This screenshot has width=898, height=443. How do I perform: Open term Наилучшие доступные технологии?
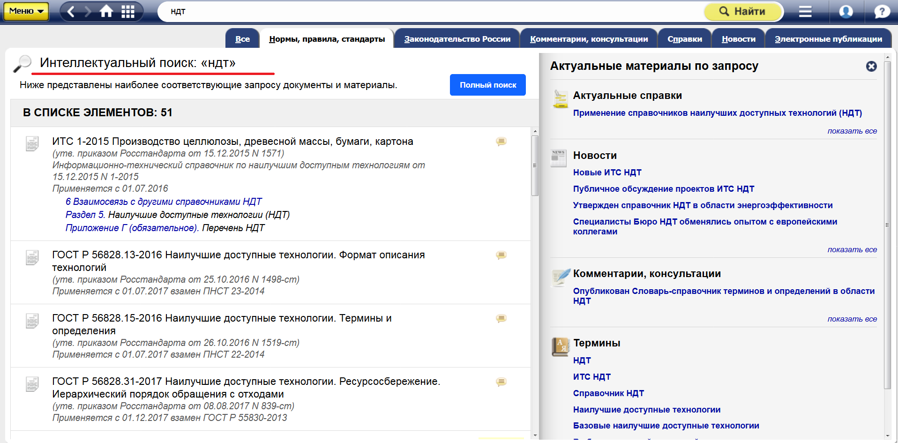click(647, 410)
